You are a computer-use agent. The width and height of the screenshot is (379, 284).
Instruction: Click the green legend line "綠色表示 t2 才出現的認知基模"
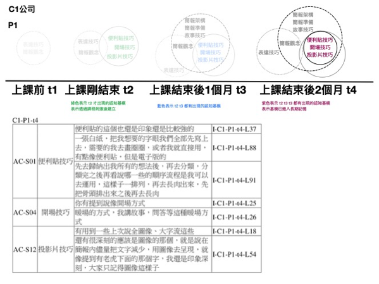(x=98, y=103)
